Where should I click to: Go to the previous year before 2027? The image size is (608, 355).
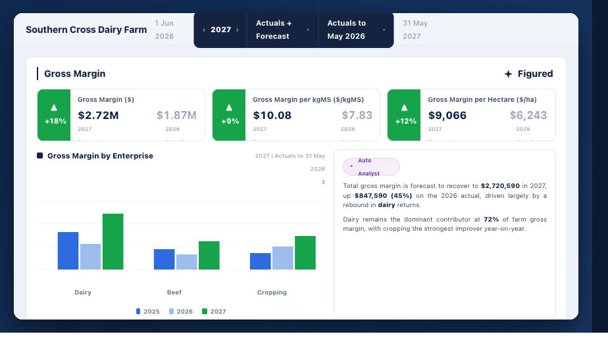[203, 30]
